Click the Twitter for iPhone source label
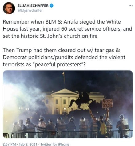 point(55,144)
